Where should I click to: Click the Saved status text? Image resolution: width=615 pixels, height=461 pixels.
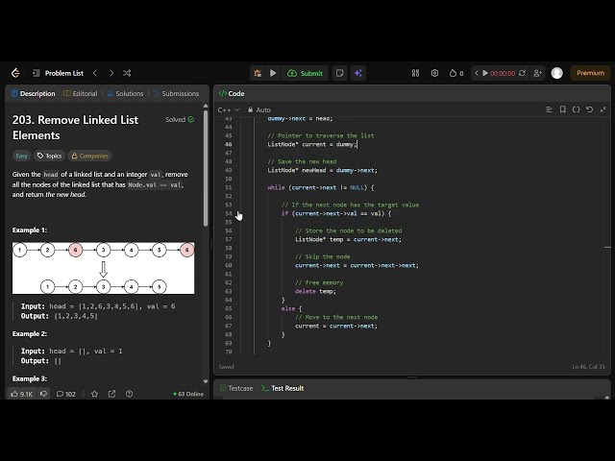click(227, 367)
